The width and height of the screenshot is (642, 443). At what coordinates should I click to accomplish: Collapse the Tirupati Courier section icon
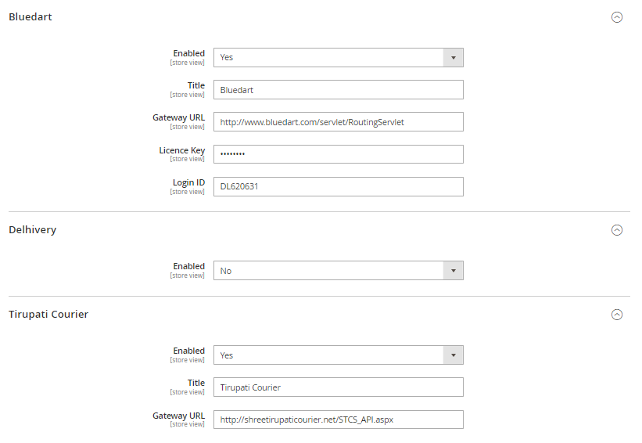coord(617,315)
